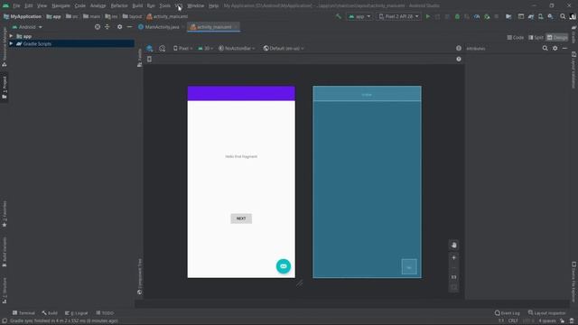The image size is (578, 325).
Task: Click the blueprint FAB outline box
Action: click(x=409, y=267)
